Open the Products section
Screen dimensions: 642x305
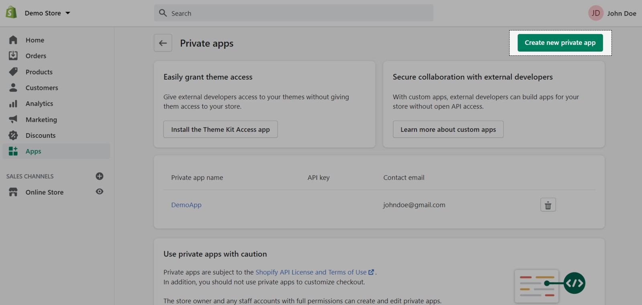point(39,72)
